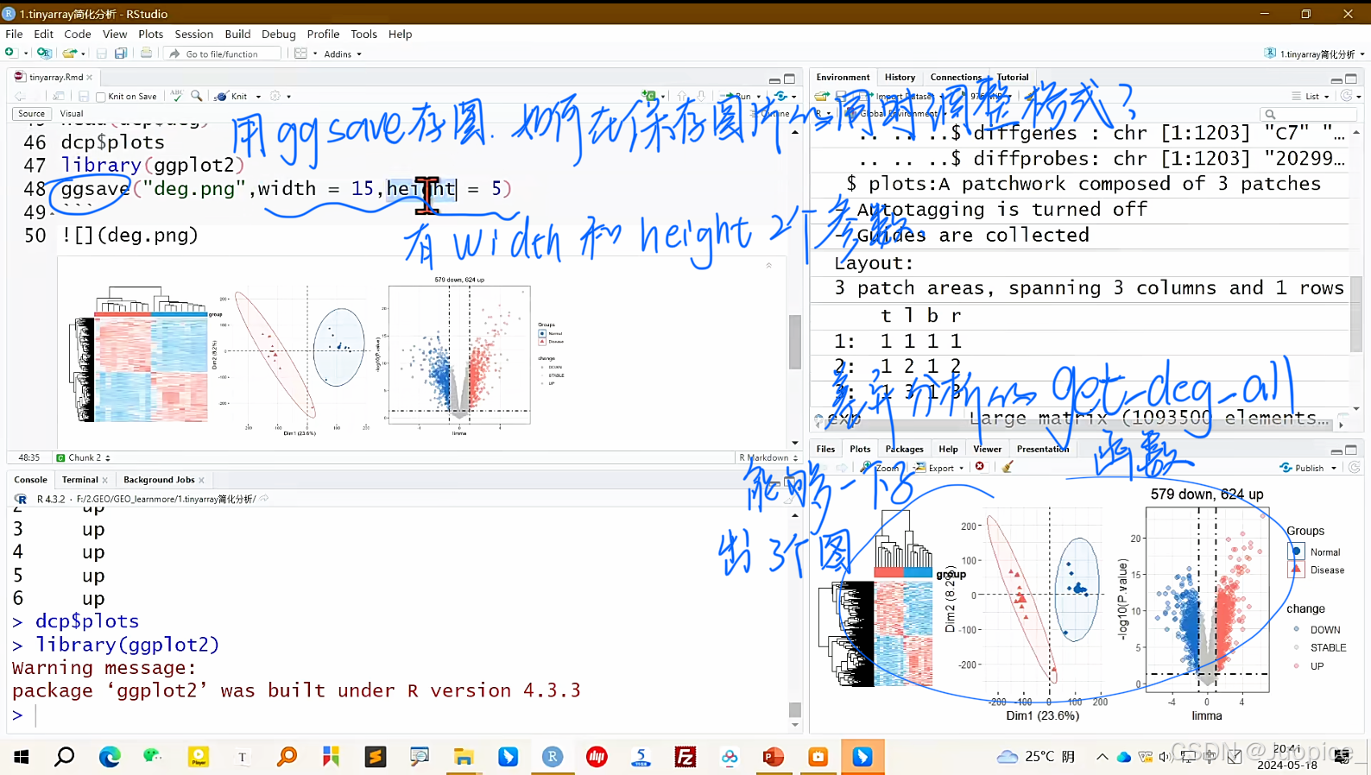Open Export dropdown in Plots pane
This screenshot has height=775, width=1371.
pyautogui.click(x=939, y=467)
